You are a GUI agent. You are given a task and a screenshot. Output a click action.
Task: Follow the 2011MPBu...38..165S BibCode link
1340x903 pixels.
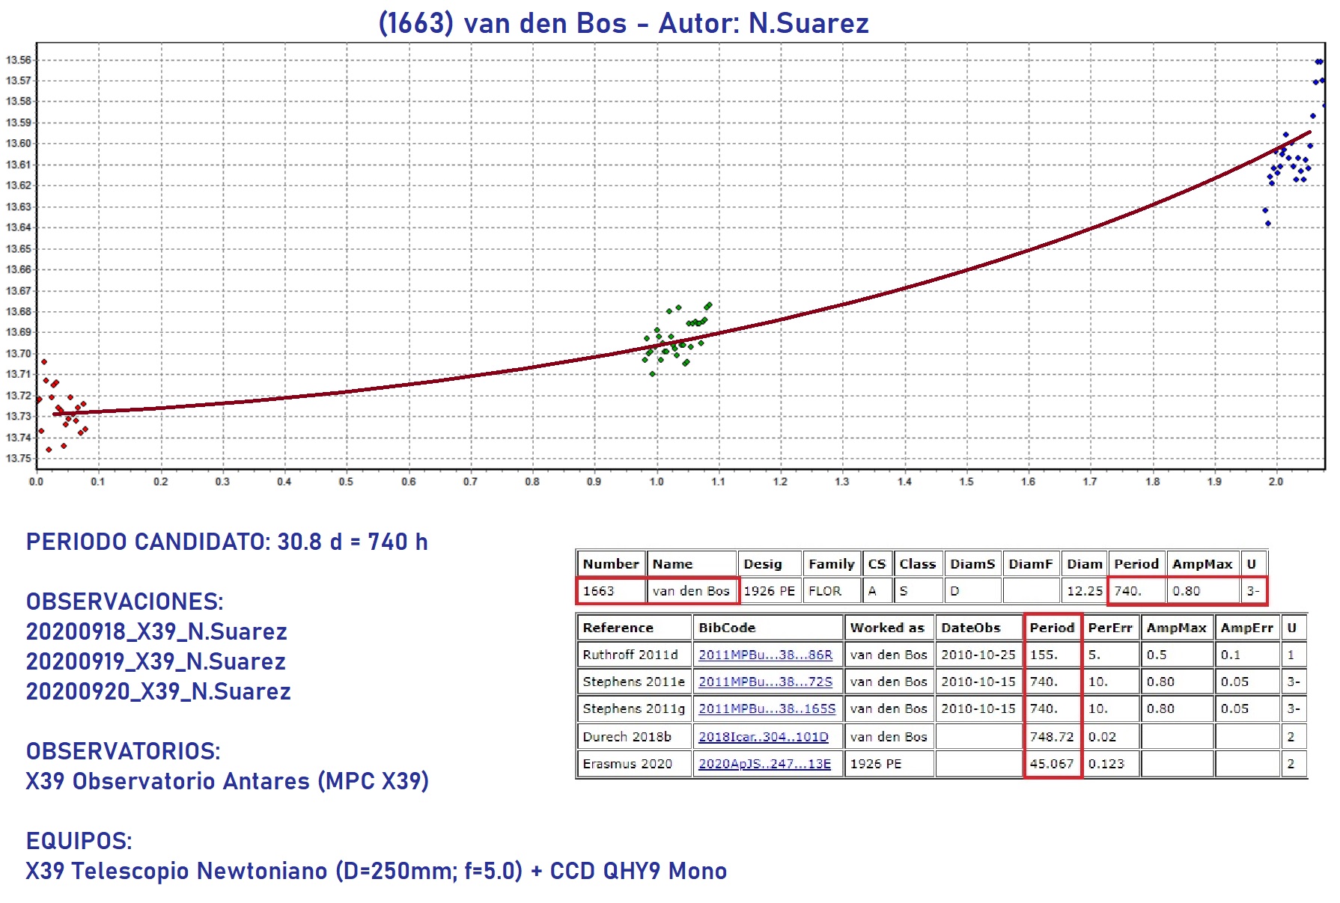767,708
